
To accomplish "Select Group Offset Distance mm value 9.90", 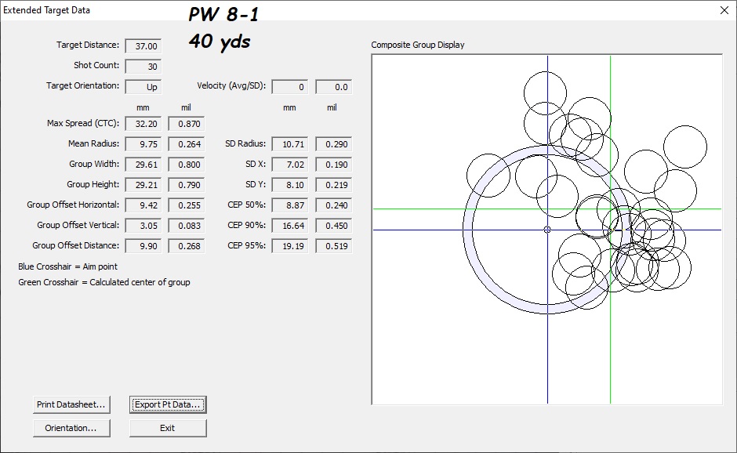I will 143,246.
